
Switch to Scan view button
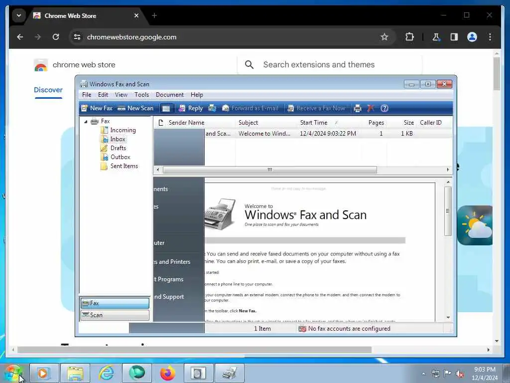click(115, 315)
